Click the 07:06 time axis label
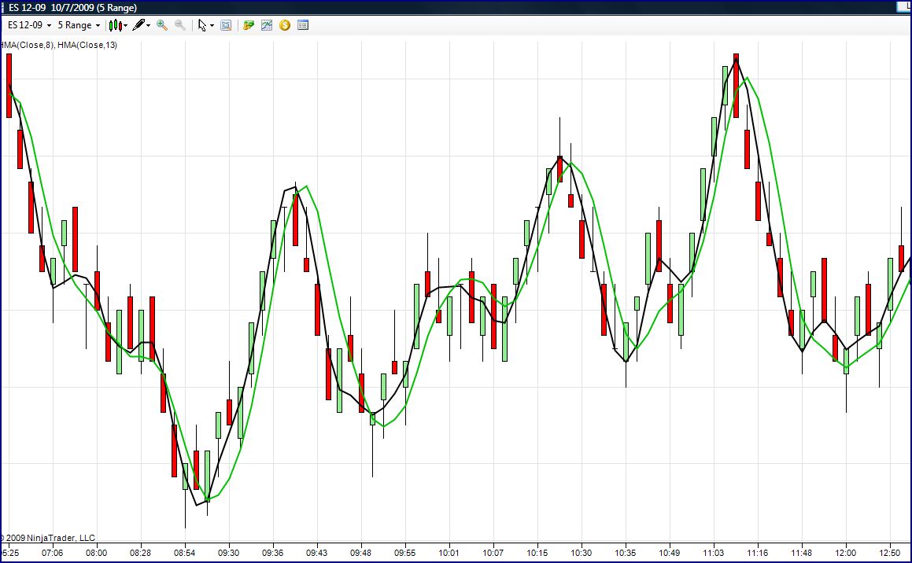Image resolution: width=912 pixels, height=563 pixels. point(53,553)
